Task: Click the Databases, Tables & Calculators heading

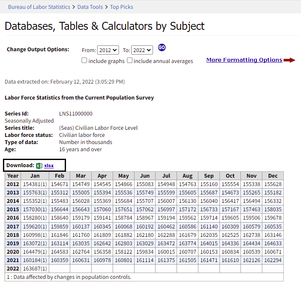Action: click(x=105, y=26)
